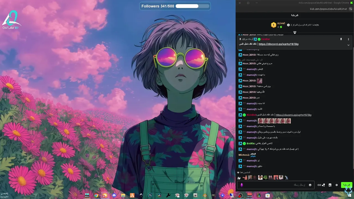The height and width of the screenshot is (199, 354).
Task: Click the taskbar clock and date
Action: pos(4,195)
